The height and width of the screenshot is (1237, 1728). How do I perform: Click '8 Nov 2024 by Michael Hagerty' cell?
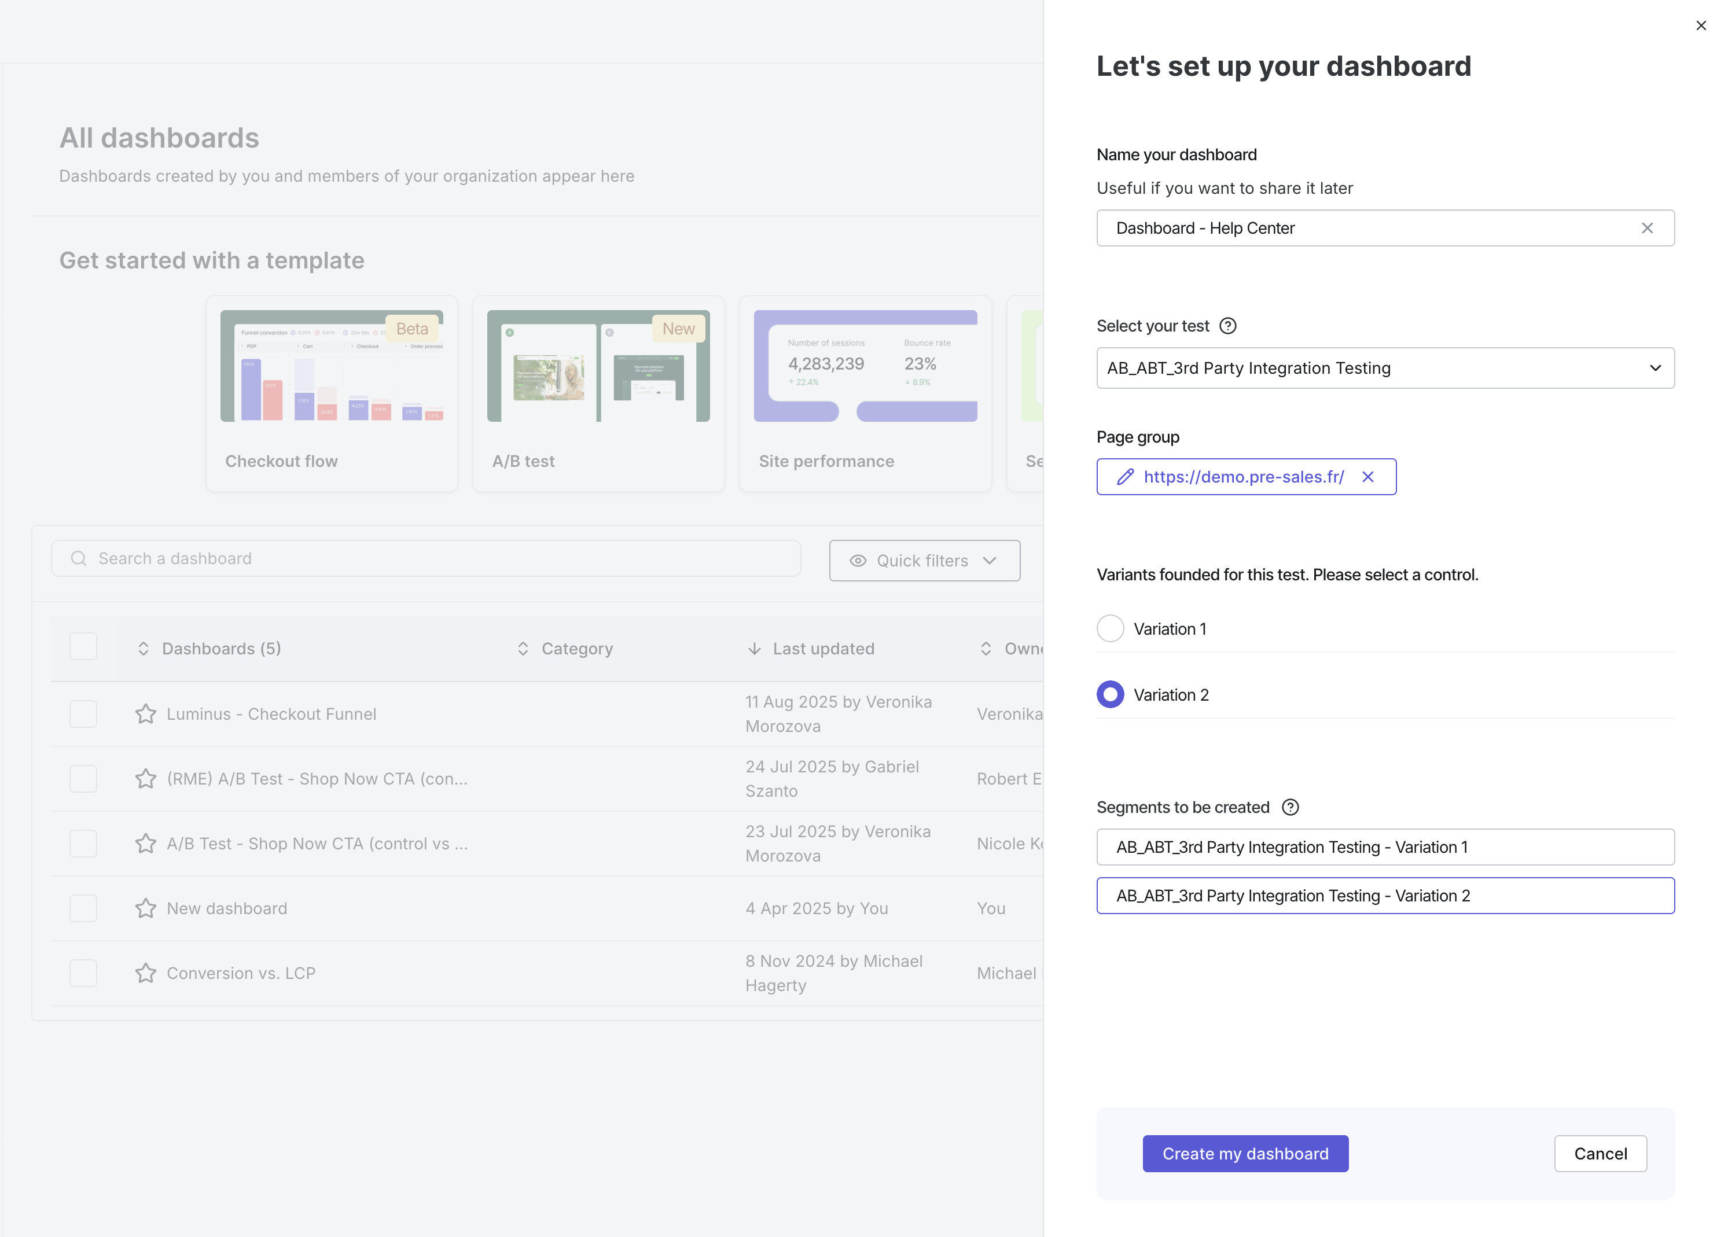pos(833,973)
